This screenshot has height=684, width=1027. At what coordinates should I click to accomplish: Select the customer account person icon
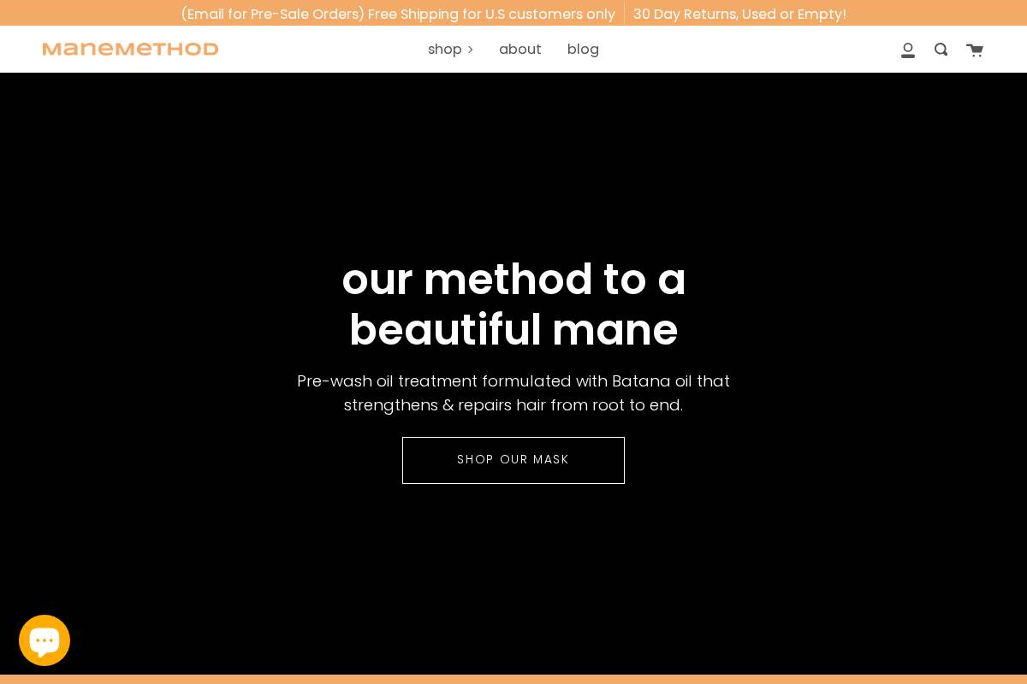click(x=907, y=50)
